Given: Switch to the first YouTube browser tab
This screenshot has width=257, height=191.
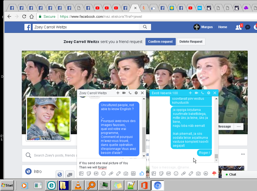Looking at the screenshot, I should [97, 8].
